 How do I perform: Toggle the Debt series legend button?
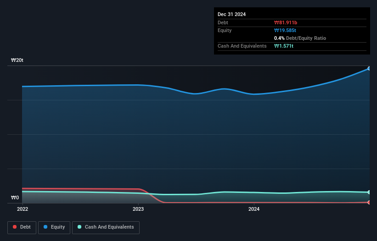click(x=22, y=227)
